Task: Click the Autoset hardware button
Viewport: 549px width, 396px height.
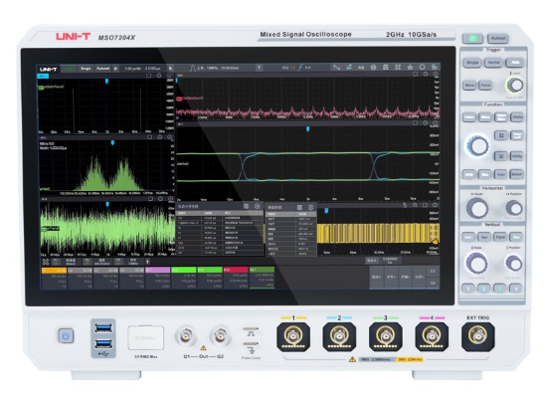Action: pos(498,38)
